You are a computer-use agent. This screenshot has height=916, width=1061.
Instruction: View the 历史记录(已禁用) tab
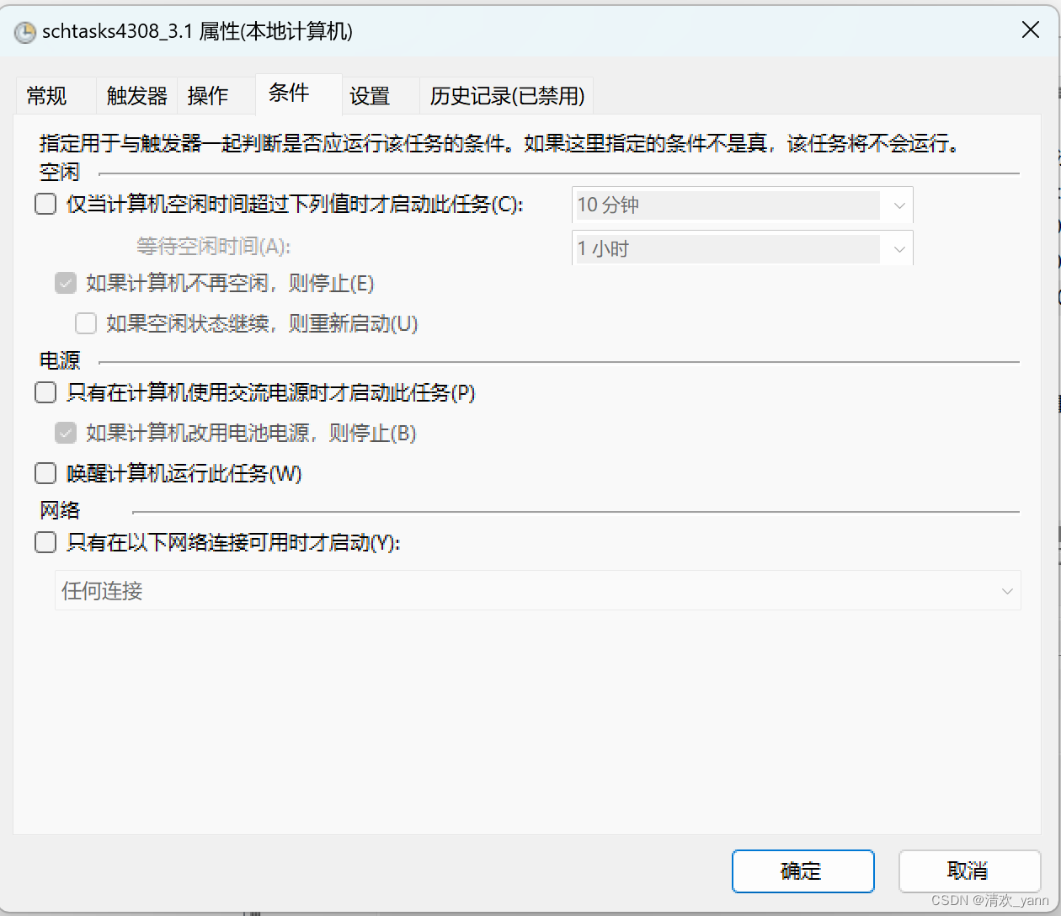[507, 96]
